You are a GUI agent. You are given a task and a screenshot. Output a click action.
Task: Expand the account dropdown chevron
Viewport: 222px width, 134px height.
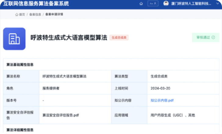[218, 4]
